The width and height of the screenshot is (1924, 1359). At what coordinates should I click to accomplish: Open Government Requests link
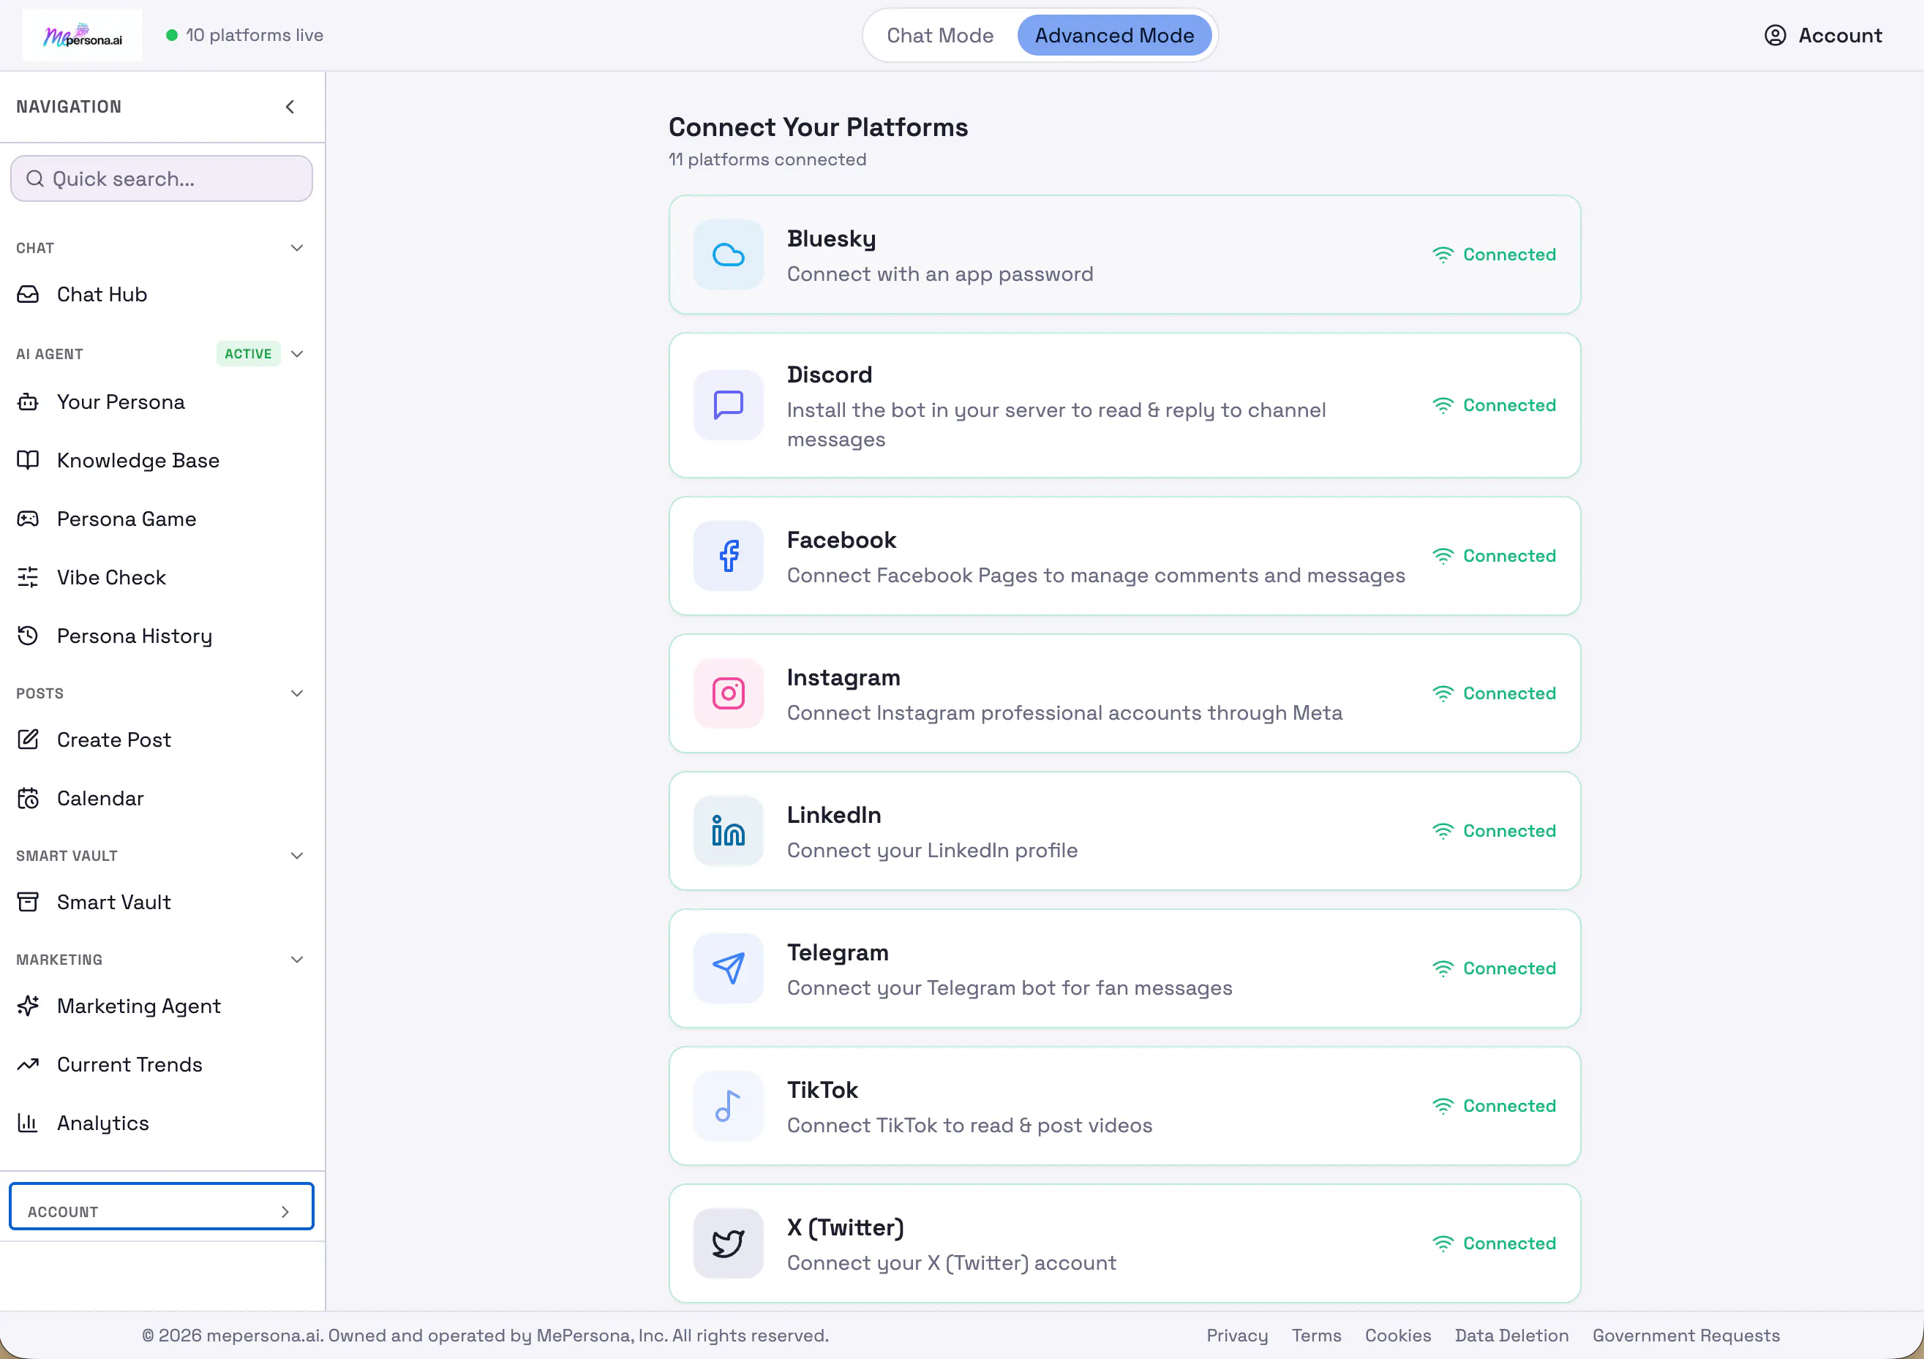(x=1686, y=1336)
